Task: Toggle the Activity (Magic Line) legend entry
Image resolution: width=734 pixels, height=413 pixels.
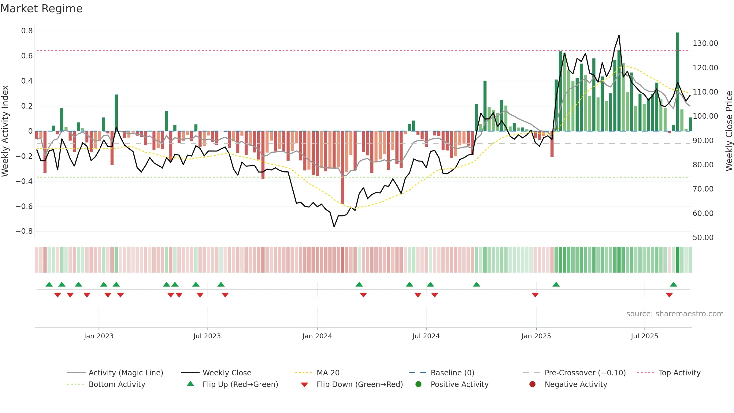Action: point(115,373)
